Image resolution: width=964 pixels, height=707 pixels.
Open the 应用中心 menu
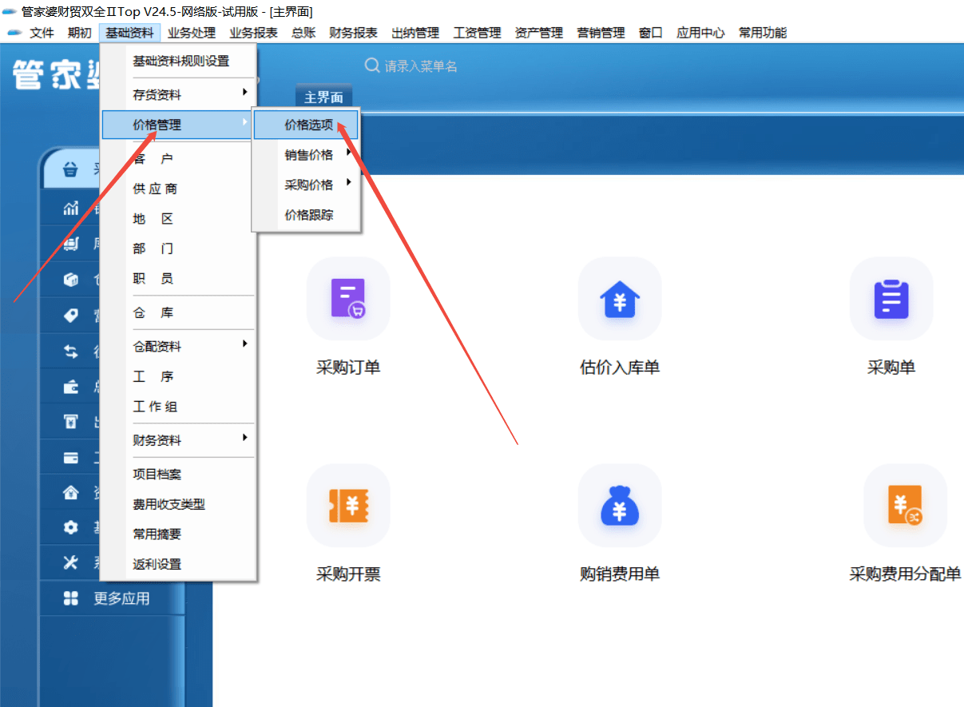coord(700,33)
